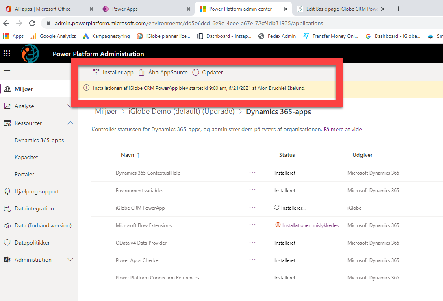Open the Transfer Money bookmark
The width and height of the screenshot is (443, 301).
tap(330, 36)
